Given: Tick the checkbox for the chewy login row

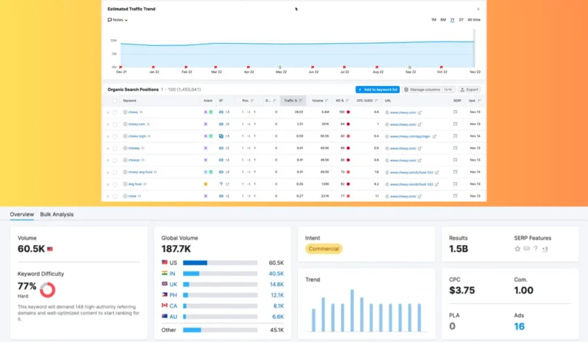Looking at the screenshot, I should [115, 136].
